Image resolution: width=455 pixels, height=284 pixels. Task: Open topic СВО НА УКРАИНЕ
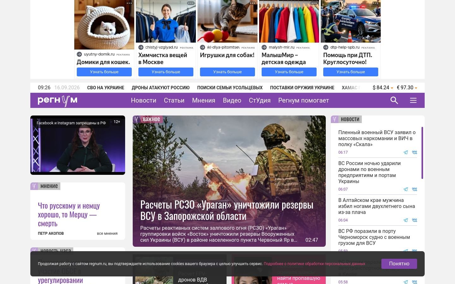pyautogui.click(x=106, y=88)
